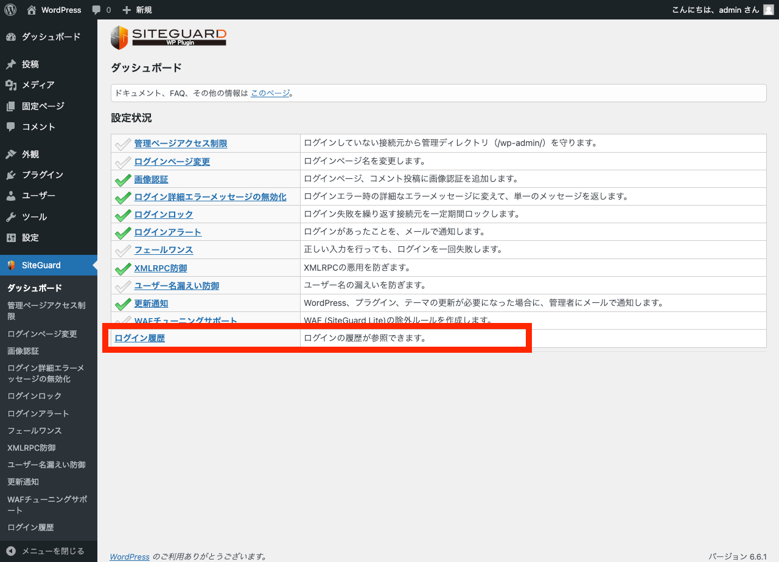
Task: Open フェールワンス link in table
Action: 164,250
